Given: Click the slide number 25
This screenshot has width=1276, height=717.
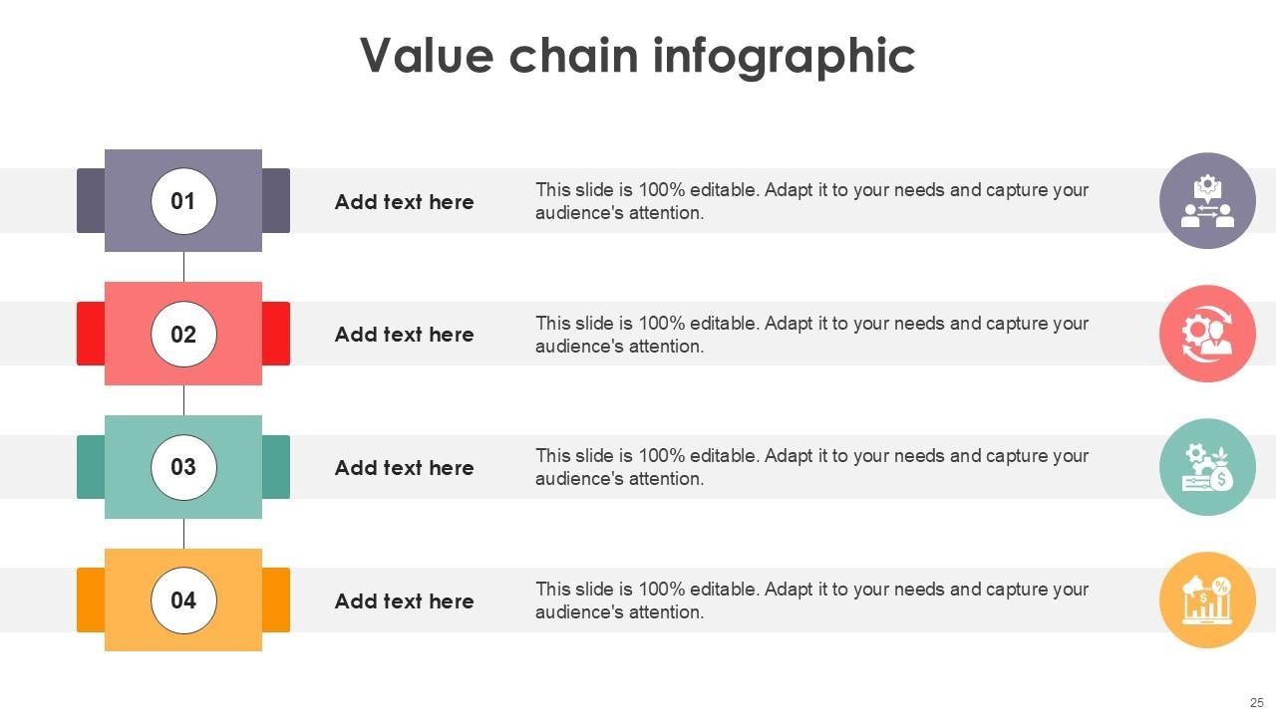Looking at the screenshot, I should tap(1256, 702).
